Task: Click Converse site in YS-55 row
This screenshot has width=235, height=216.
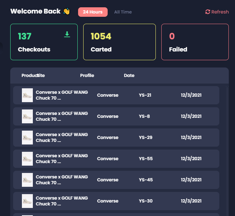Action: [x=108, y=159]
